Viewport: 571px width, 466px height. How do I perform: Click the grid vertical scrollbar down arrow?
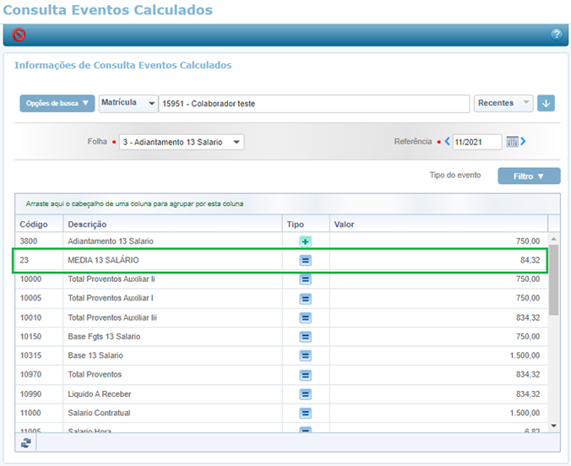click(554, 426)
